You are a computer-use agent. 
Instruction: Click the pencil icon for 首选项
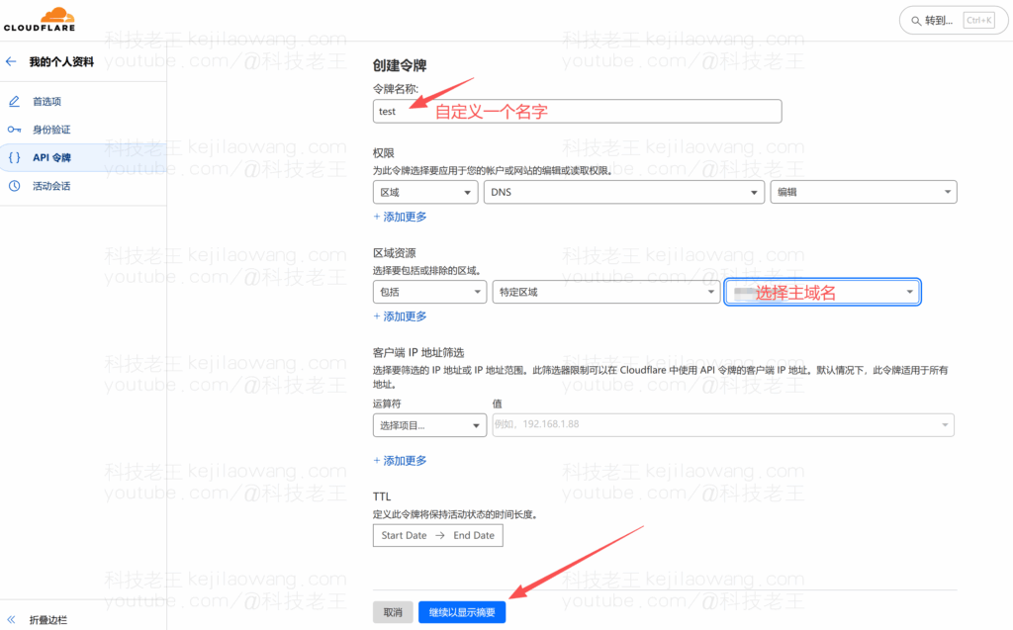pyautogui.click(x=14, y=101)
